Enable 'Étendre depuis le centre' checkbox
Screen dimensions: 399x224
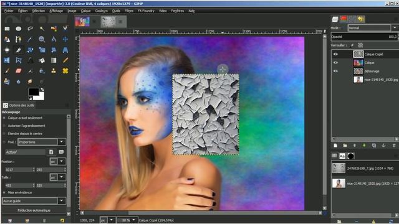click(4, 134)
